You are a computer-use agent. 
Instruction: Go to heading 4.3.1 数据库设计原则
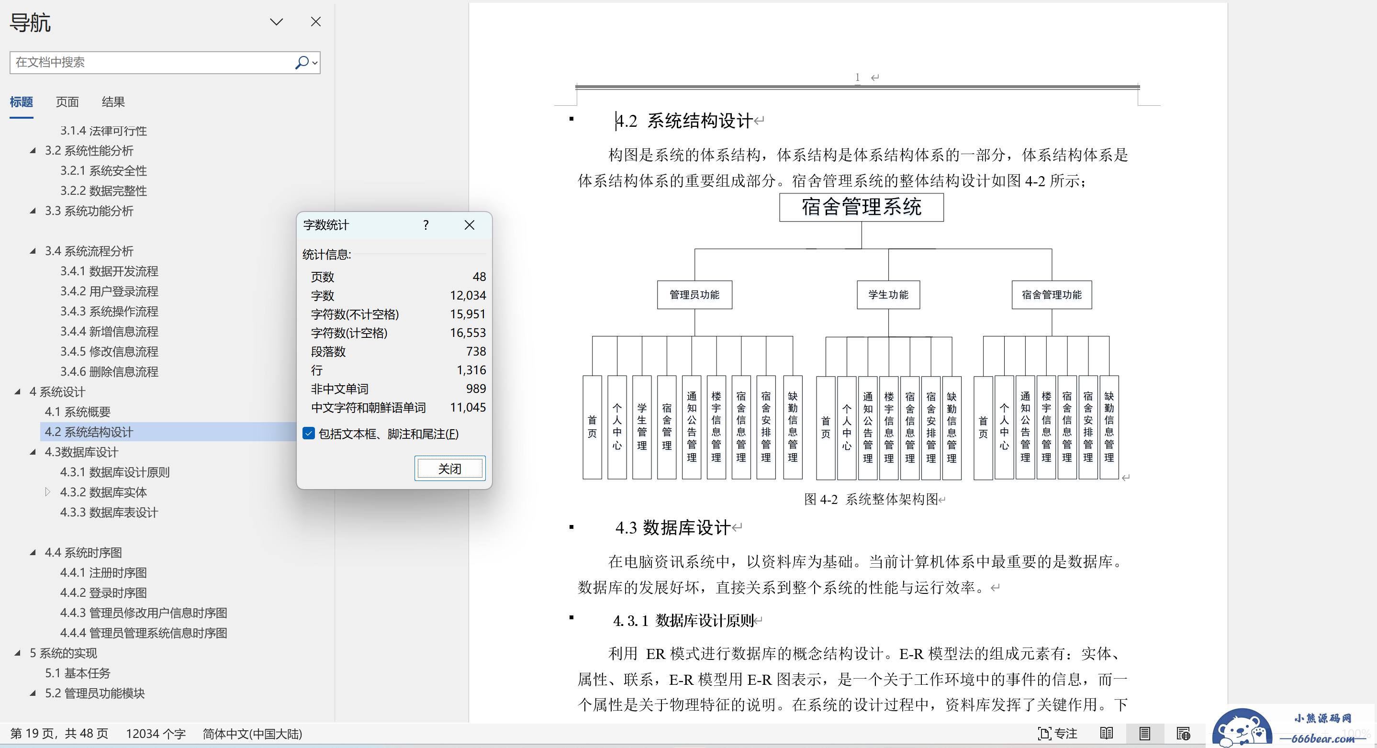coord(114,473)
